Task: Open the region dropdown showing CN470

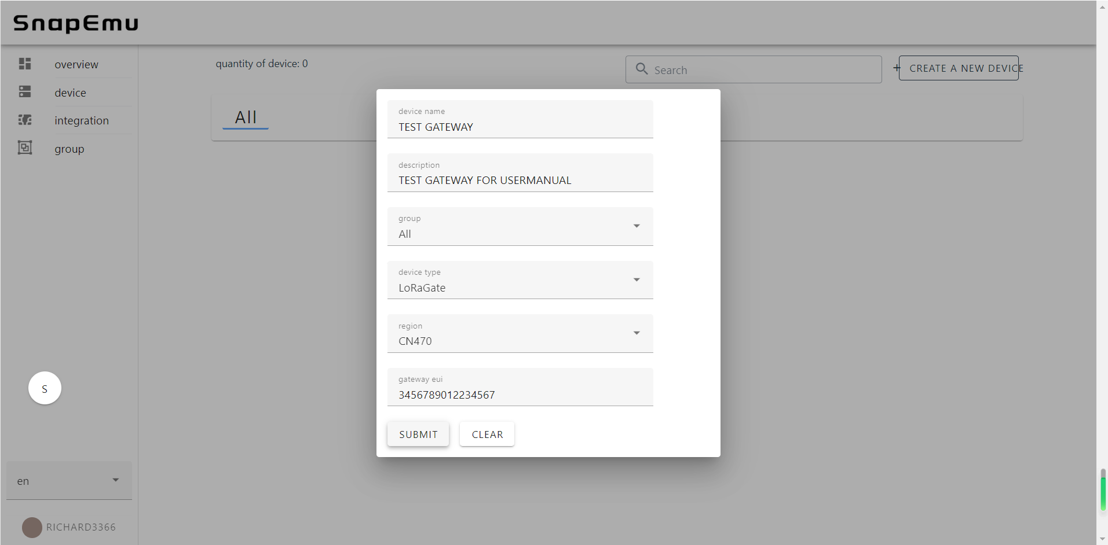Action: [x=520, y=334]
